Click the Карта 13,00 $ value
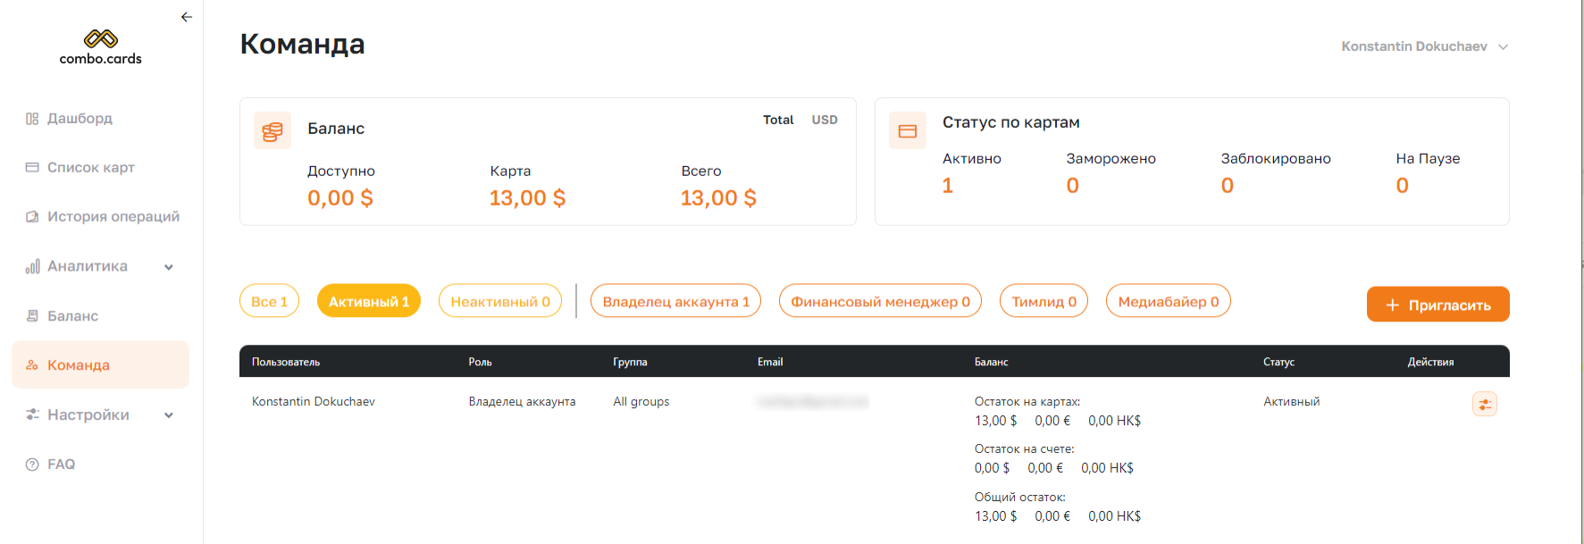This screenshot has width=1584, height=544. point(527,198)
